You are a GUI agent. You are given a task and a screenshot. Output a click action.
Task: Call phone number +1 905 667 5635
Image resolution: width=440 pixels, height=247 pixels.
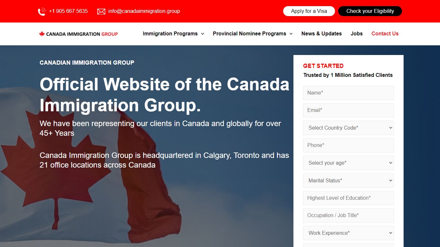(68, 11)
